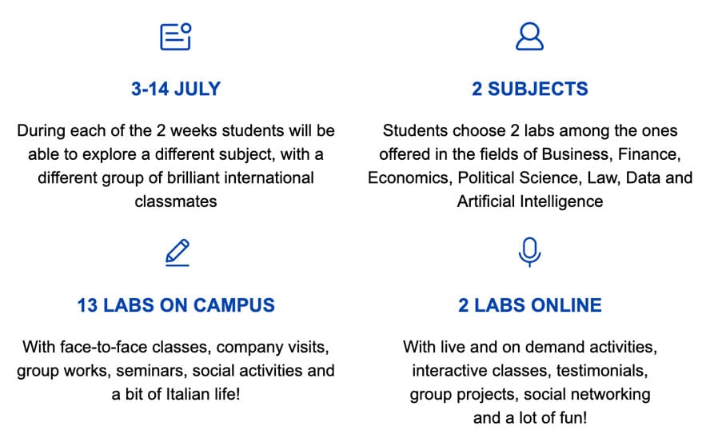Click the word "classmates" under 3-14 JULY
The height and width of the screenshot is (442, 710).
click(x=176, y=201)
